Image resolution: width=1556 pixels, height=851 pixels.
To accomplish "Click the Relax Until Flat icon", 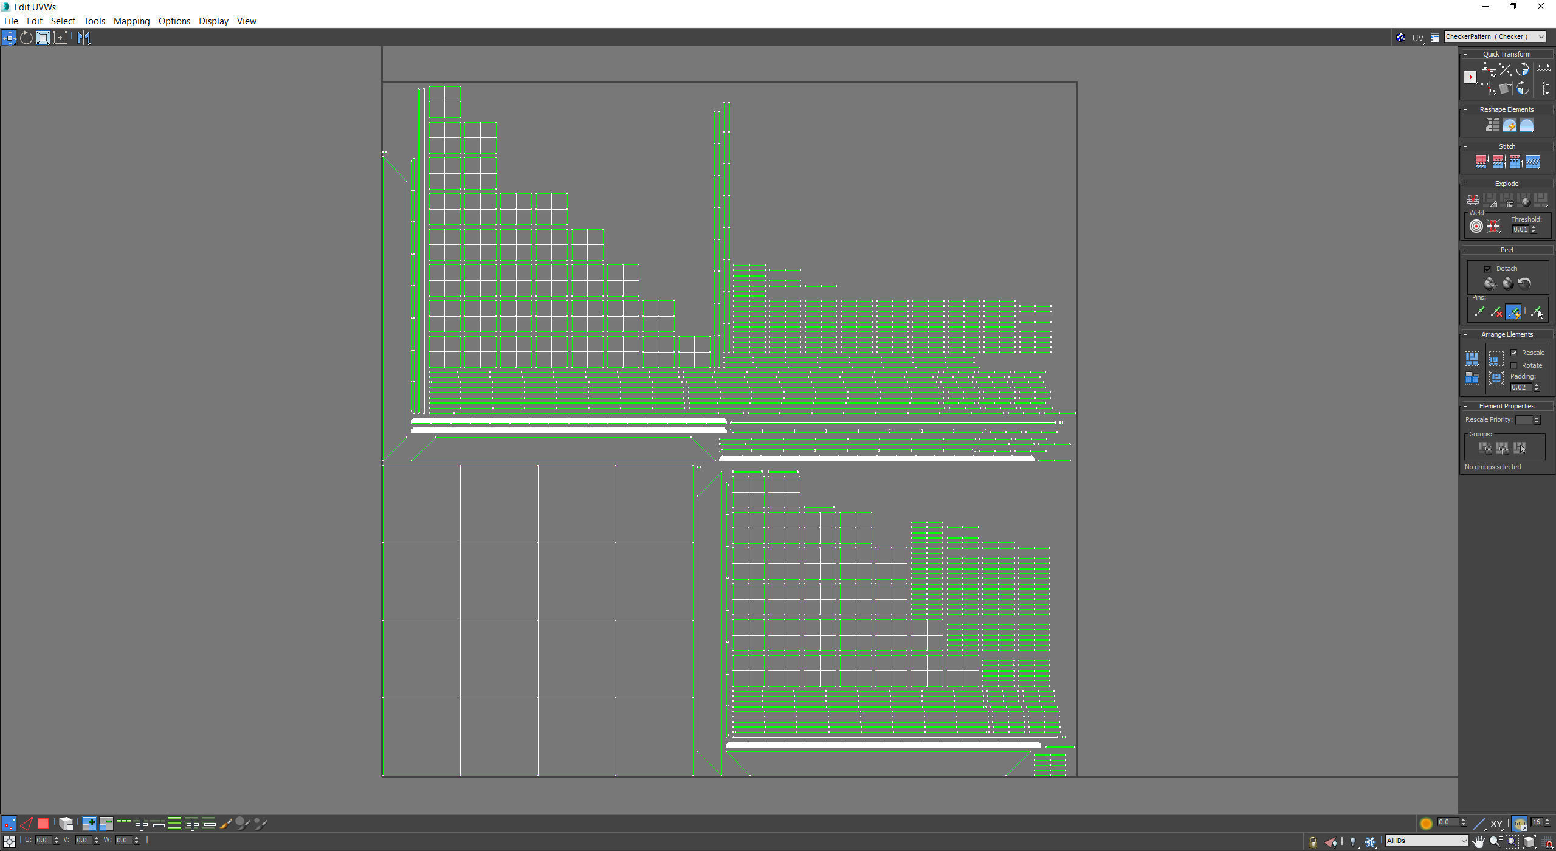I will tap(1509, 125).
